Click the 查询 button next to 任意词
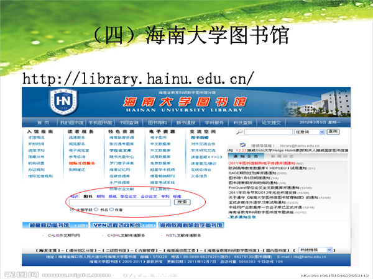 point(333,131)
